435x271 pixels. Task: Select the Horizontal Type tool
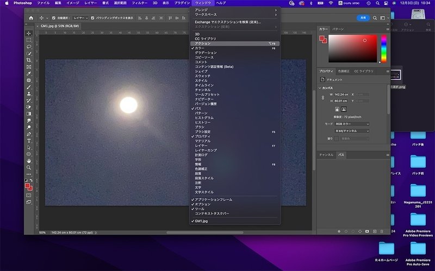[x=29, y=141]
